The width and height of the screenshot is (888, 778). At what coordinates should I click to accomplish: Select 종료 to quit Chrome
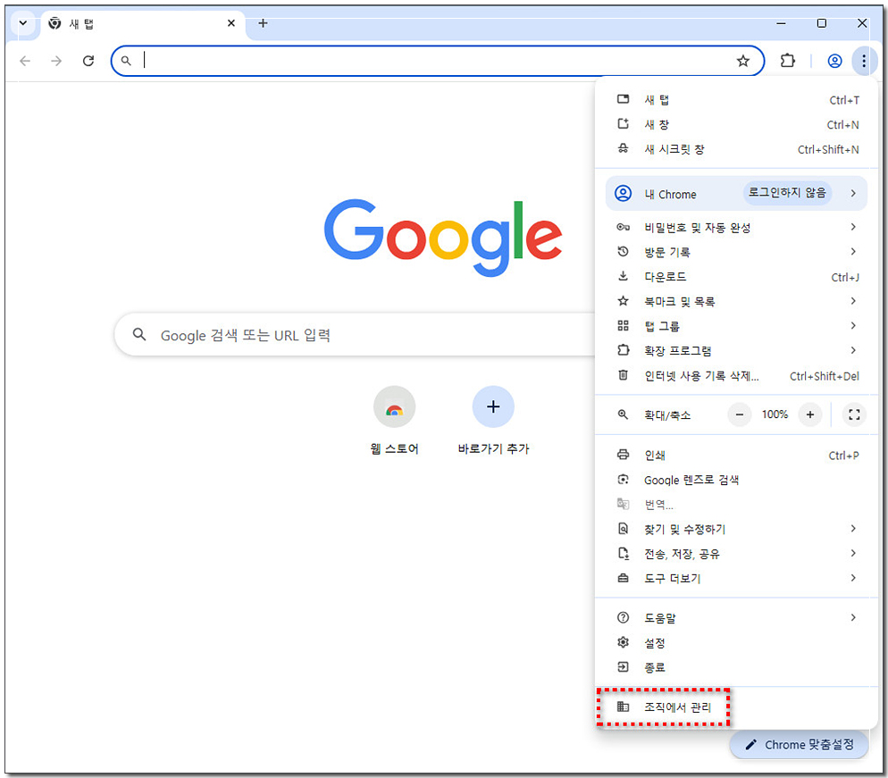pos(737,667)
